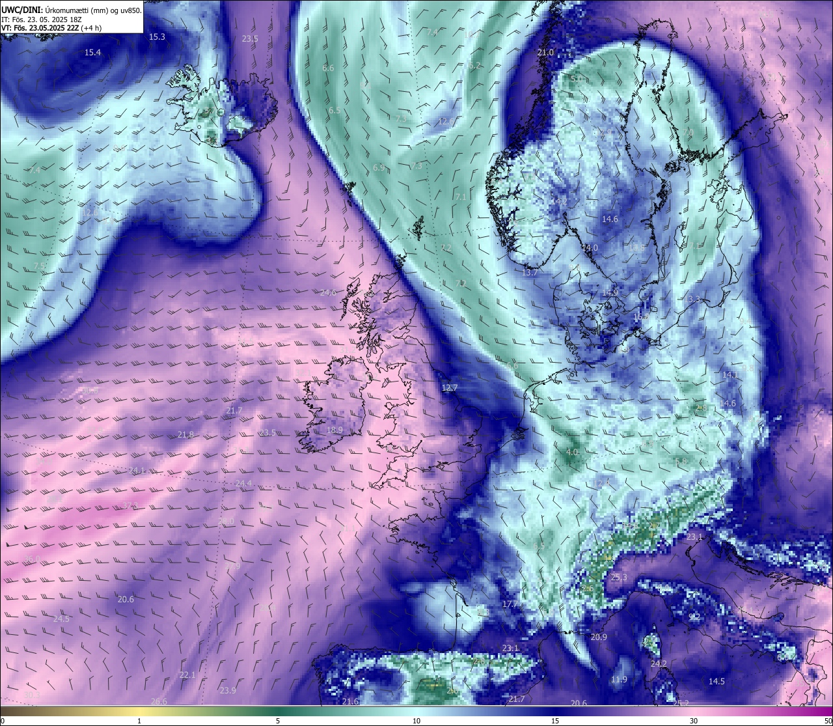
Task: Select the IT initial time 18Z line
Action: tap(42, 20)
